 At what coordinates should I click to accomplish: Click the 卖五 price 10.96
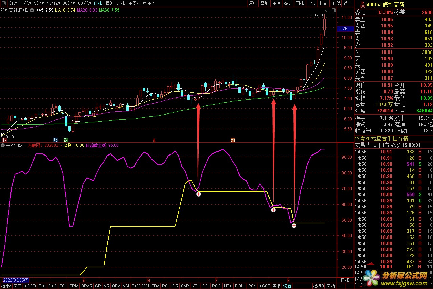coord(387,20)
